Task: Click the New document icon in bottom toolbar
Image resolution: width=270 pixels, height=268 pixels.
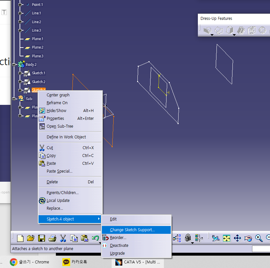Action: point(20,238)
